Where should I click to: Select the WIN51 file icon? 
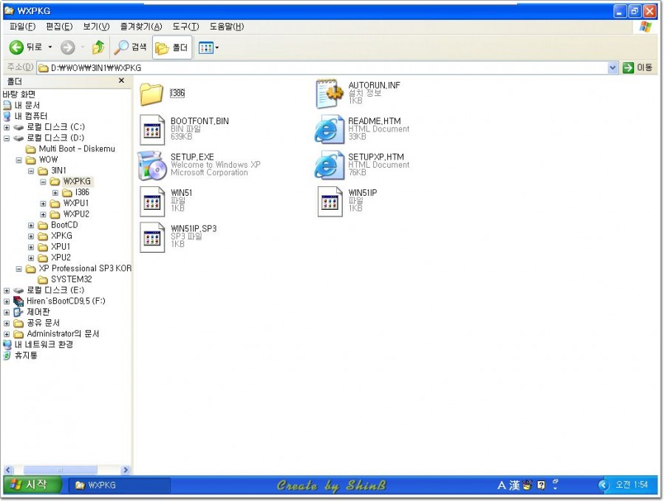click(x=151, y=202)
